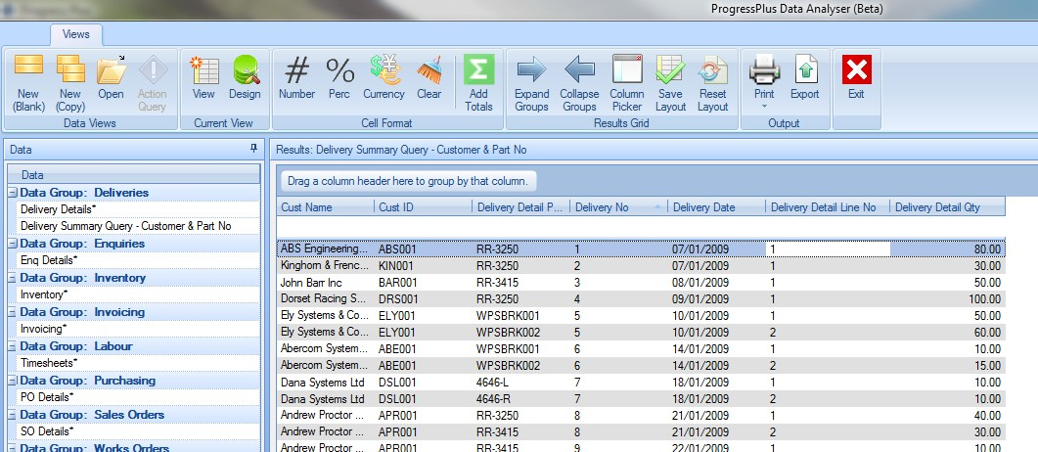Save the grid layout
Viewport: 1038px width, 452px height.
tap(670, 81)
